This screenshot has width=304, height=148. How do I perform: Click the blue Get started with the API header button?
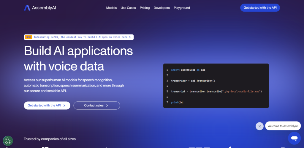tap(260, 8)
